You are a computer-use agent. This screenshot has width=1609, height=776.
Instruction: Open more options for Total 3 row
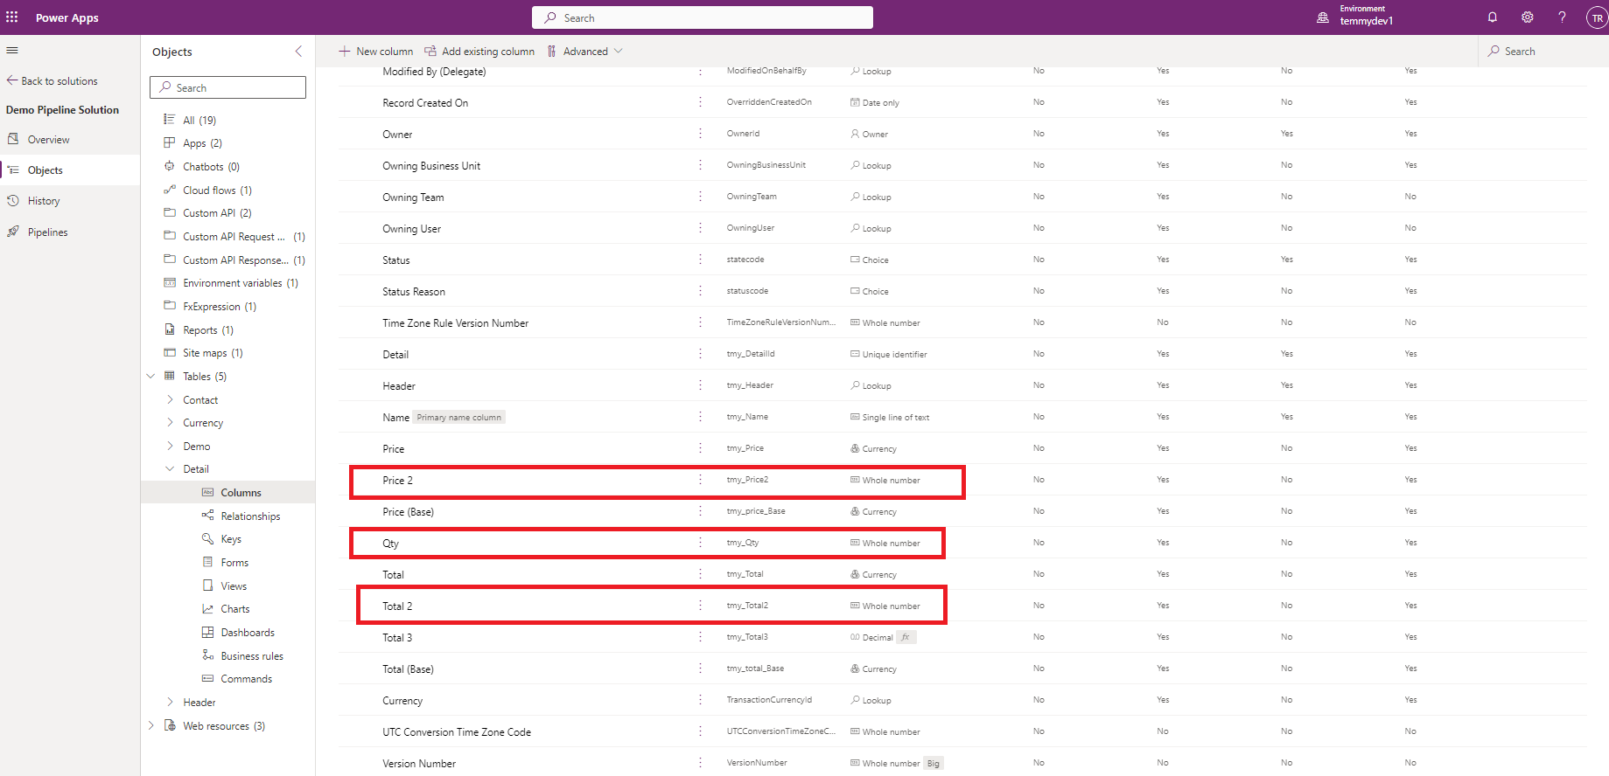click(700, 637)
